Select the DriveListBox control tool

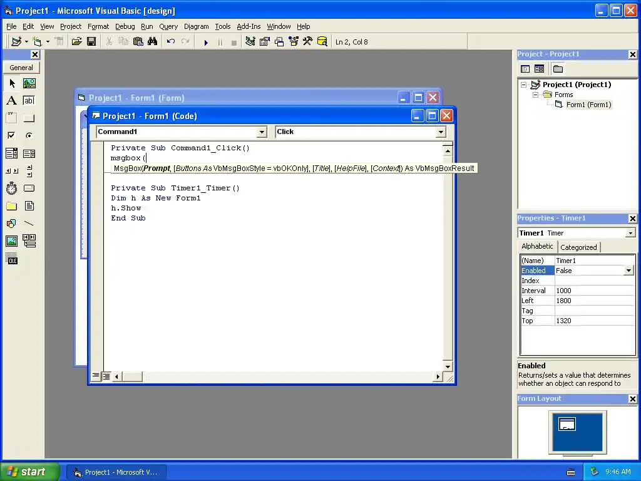(x=29, y=188)
